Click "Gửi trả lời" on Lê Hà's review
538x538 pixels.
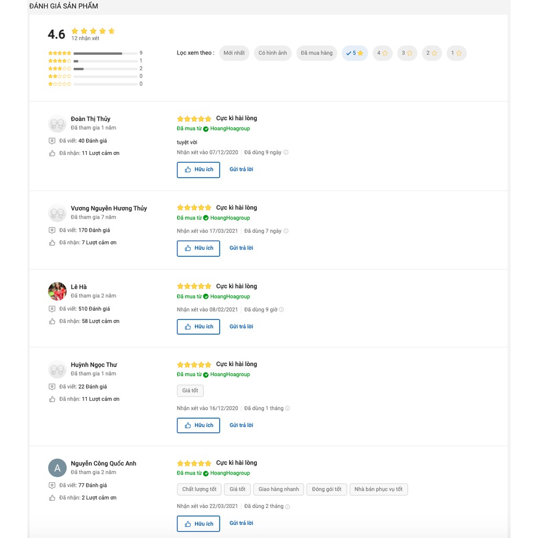click(241, 326)
